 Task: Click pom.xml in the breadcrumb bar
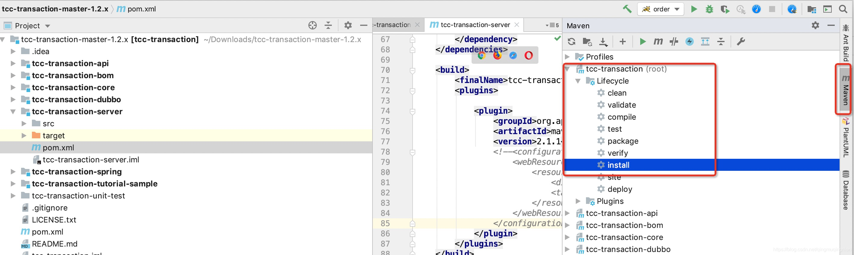pyautogui.click(x=142, y=9)
